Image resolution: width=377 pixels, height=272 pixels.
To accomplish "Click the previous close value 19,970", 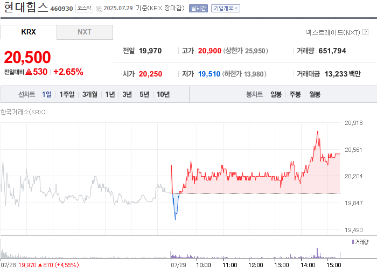I will pos(150,51).
